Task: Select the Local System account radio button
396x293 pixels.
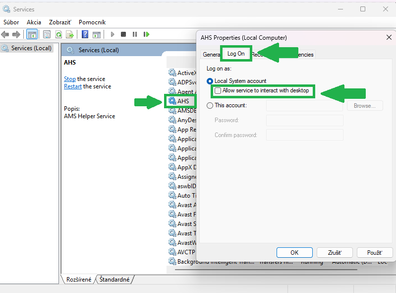Action: tap(210, 81)
